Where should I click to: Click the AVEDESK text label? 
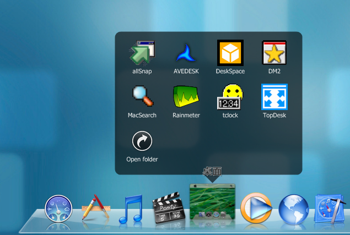pos(186,71)
